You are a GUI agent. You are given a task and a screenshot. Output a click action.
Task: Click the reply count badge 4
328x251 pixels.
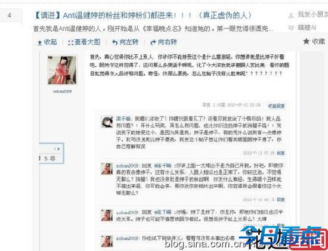point(10,16)
